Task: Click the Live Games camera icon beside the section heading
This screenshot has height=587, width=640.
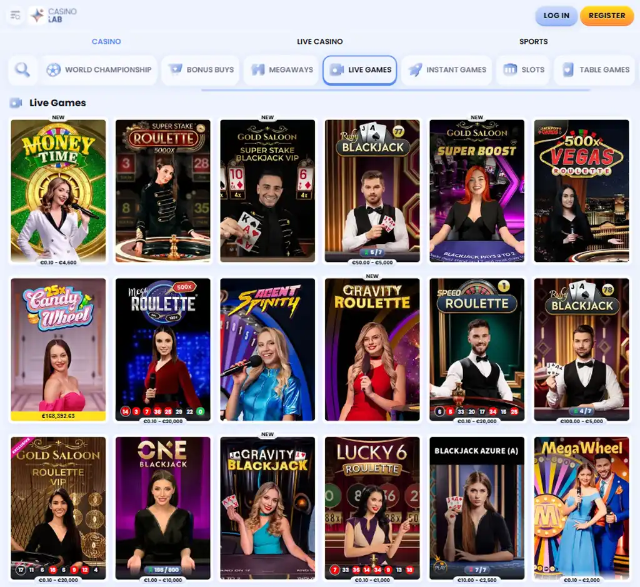Action: point(16,103)
